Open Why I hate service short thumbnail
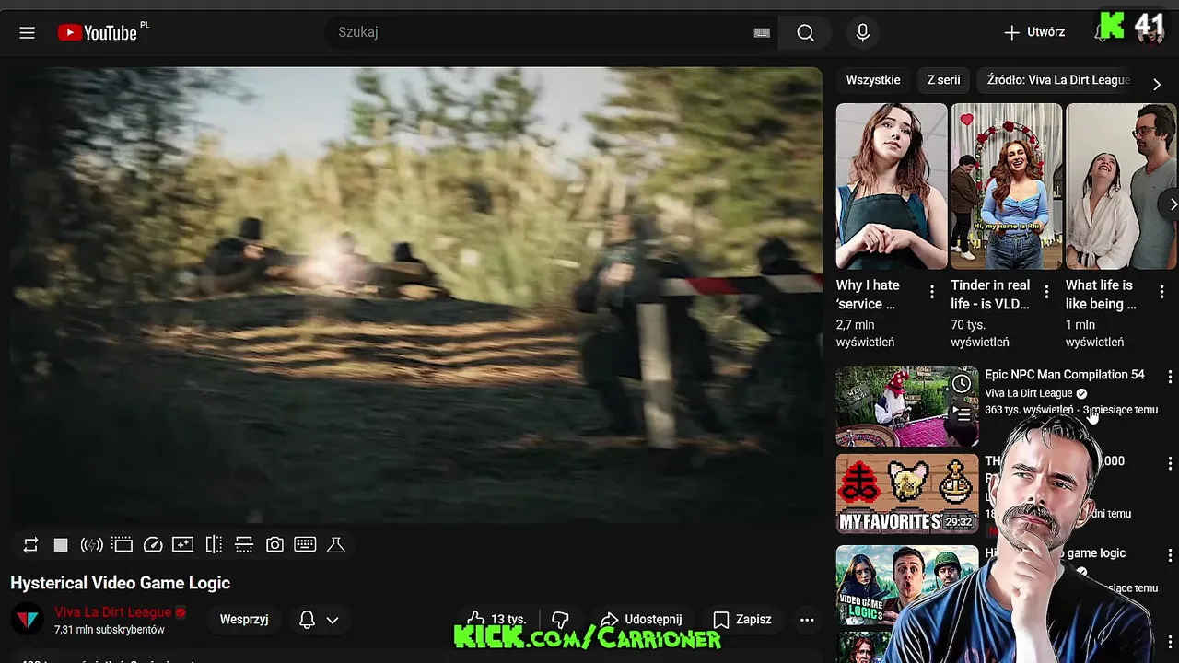Viewport: 1179px width, 663px height. click(892, 186)
